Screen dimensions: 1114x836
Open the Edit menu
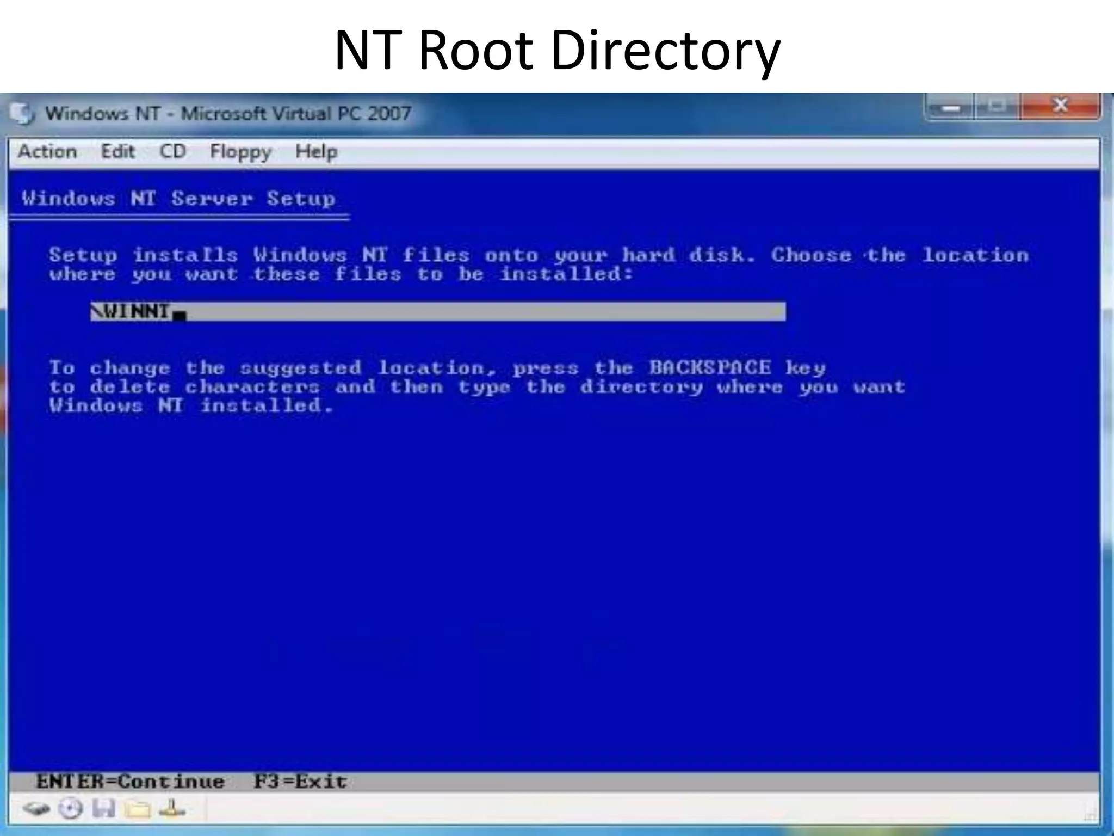click(117, 151)
